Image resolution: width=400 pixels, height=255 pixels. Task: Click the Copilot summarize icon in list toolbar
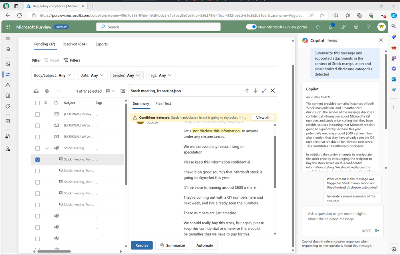(x=47, y=91)
